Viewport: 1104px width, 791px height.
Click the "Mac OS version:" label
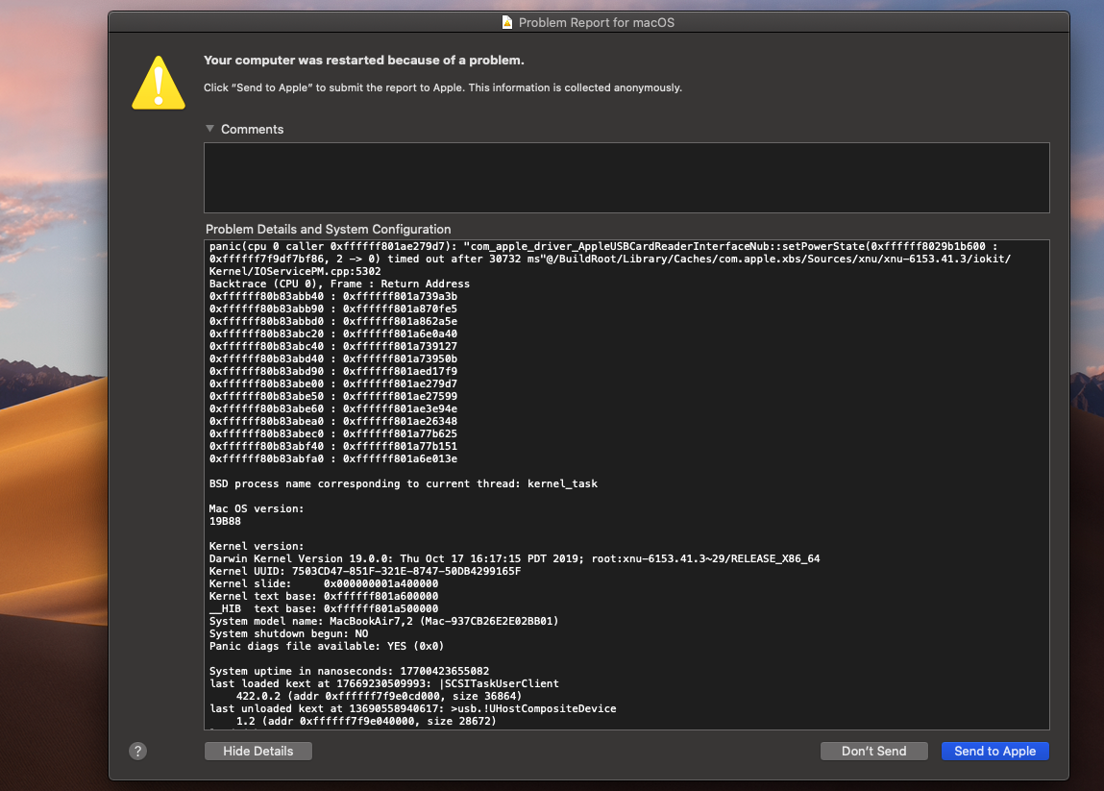(257, 508)
